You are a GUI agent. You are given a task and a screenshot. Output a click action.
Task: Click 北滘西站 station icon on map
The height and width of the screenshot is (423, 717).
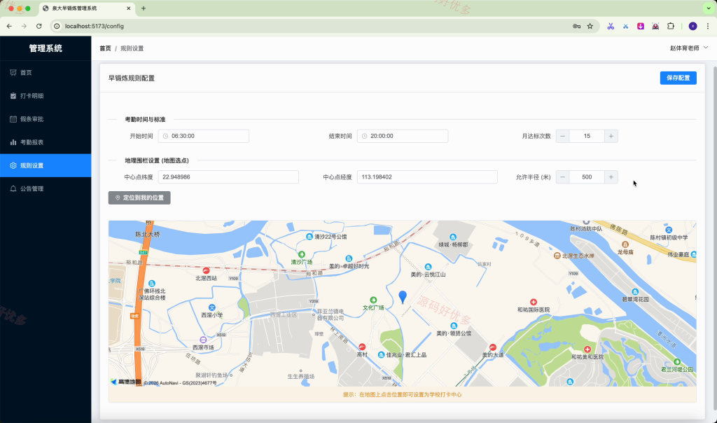[207, 270]
